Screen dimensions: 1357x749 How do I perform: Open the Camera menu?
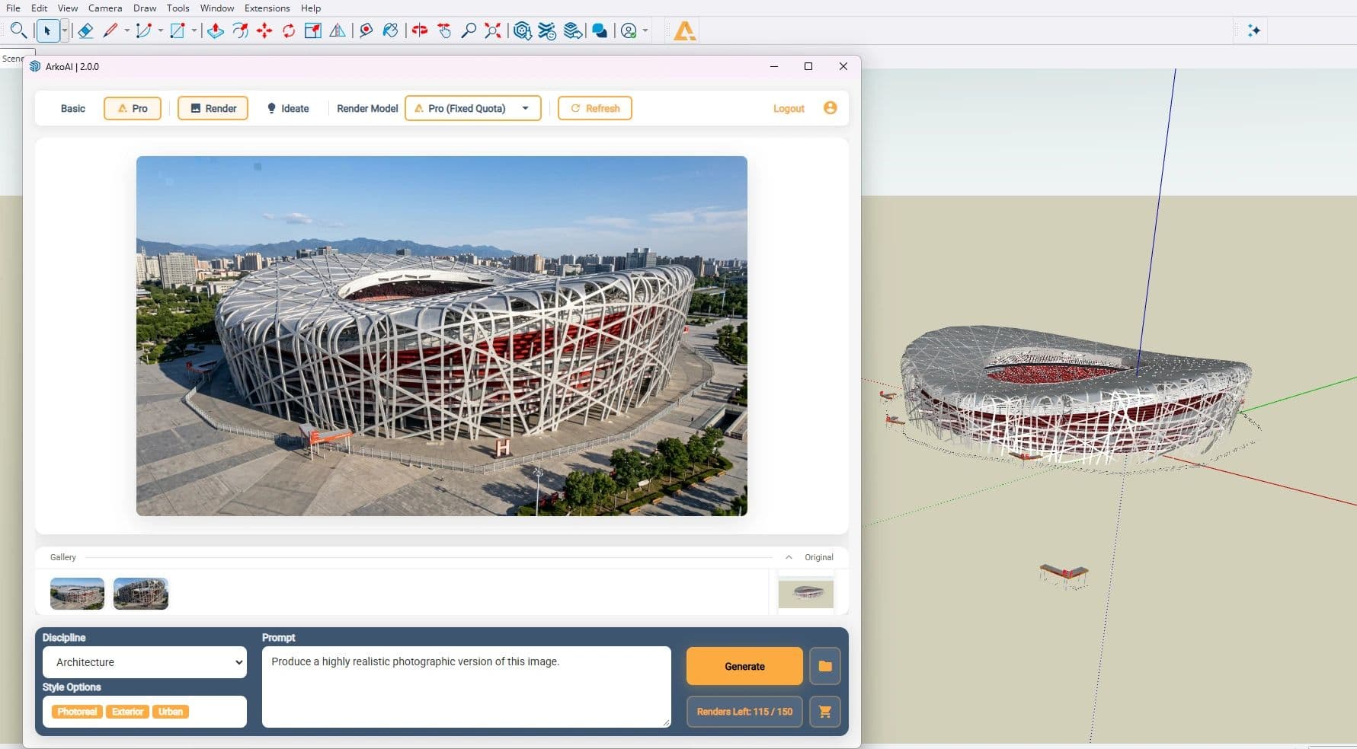click(x=105, y=8)
